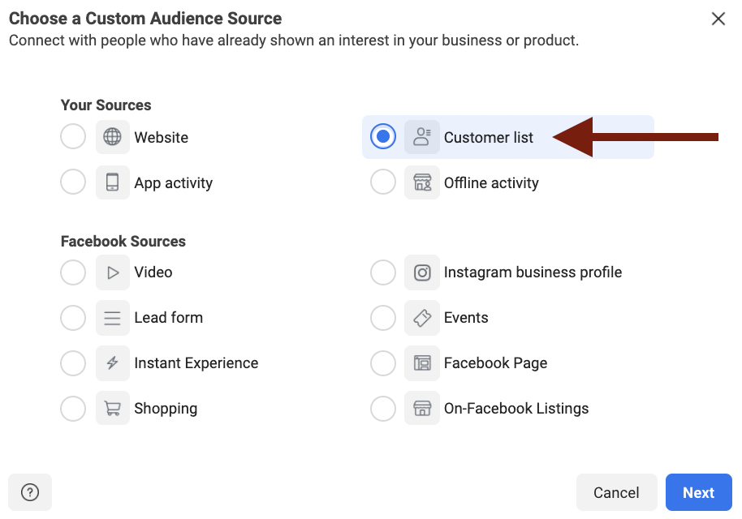Image resolution: width=742 pixels, height=519 pixels.
Task: Click the Instant Experience lightning icon
Action: [113, 363]
